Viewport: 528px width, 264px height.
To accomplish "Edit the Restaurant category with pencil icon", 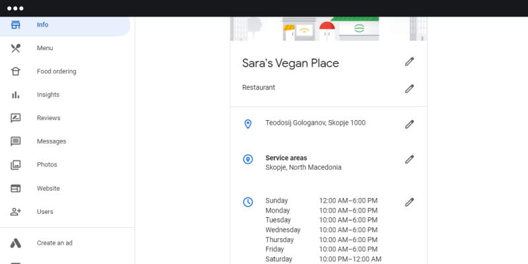I will tap(409, 88).
